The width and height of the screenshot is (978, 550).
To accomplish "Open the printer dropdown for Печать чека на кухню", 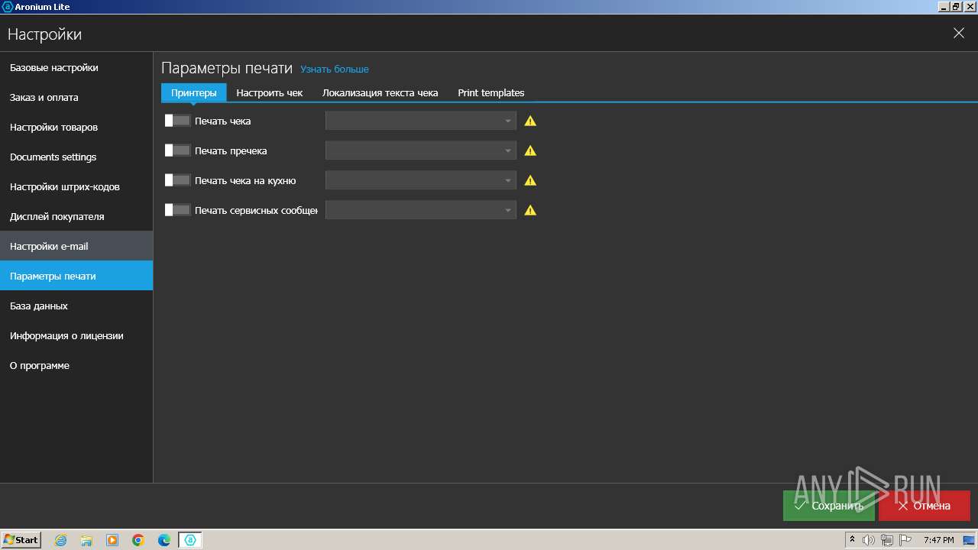I will coord(421,180).
